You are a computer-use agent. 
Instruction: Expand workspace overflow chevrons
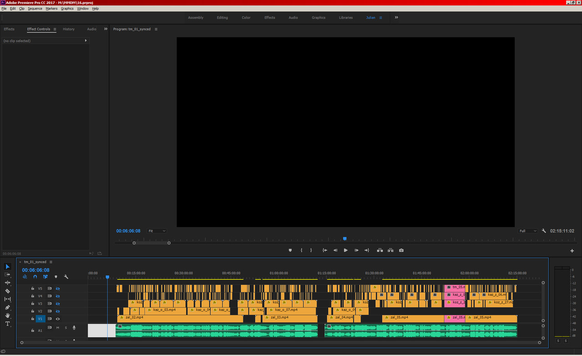pos(396,17)
